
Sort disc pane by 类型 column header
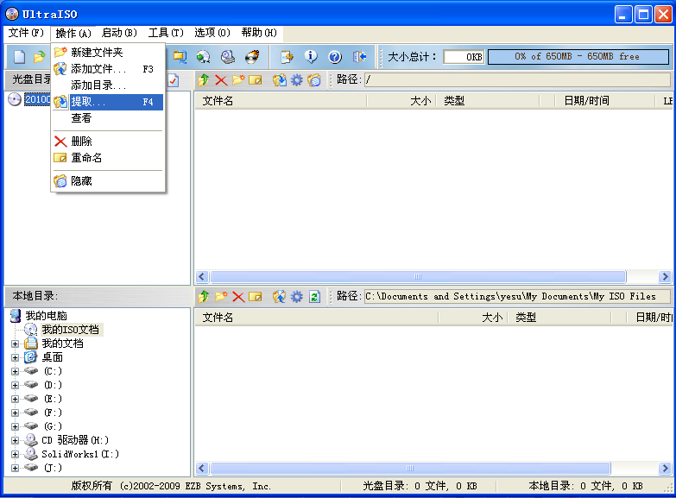tap(487, 101)
